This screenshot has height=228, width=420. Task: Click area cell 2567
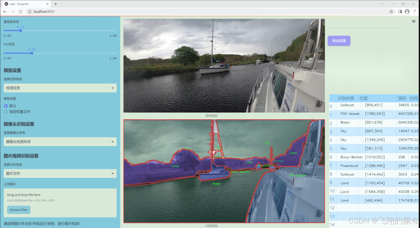point(402,166)
